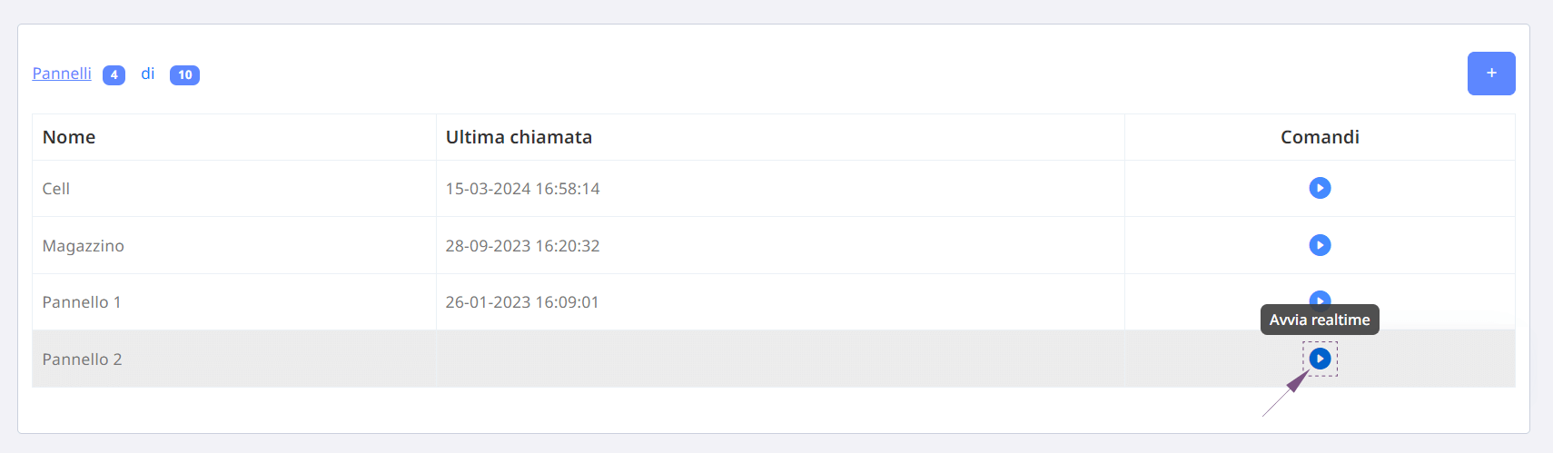This screenshot has height=453, width=1553.
Task: Click the badge showing 4
Action: [x=114, y=74]
